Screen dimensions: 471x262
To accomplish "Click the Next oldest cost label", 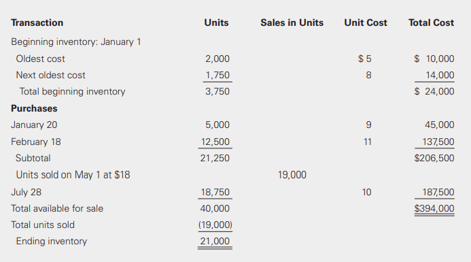I will click(x=50, y=75).
